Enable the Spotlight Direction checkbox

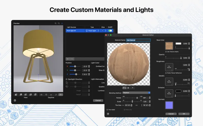pyautogui.click(x=66, y=79)
